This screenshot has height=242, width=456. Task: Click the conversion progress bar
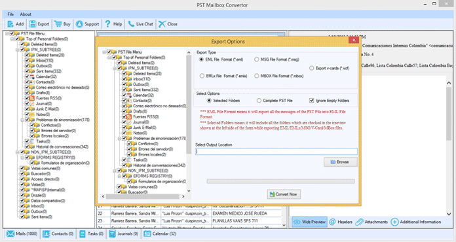pos(280,181)
